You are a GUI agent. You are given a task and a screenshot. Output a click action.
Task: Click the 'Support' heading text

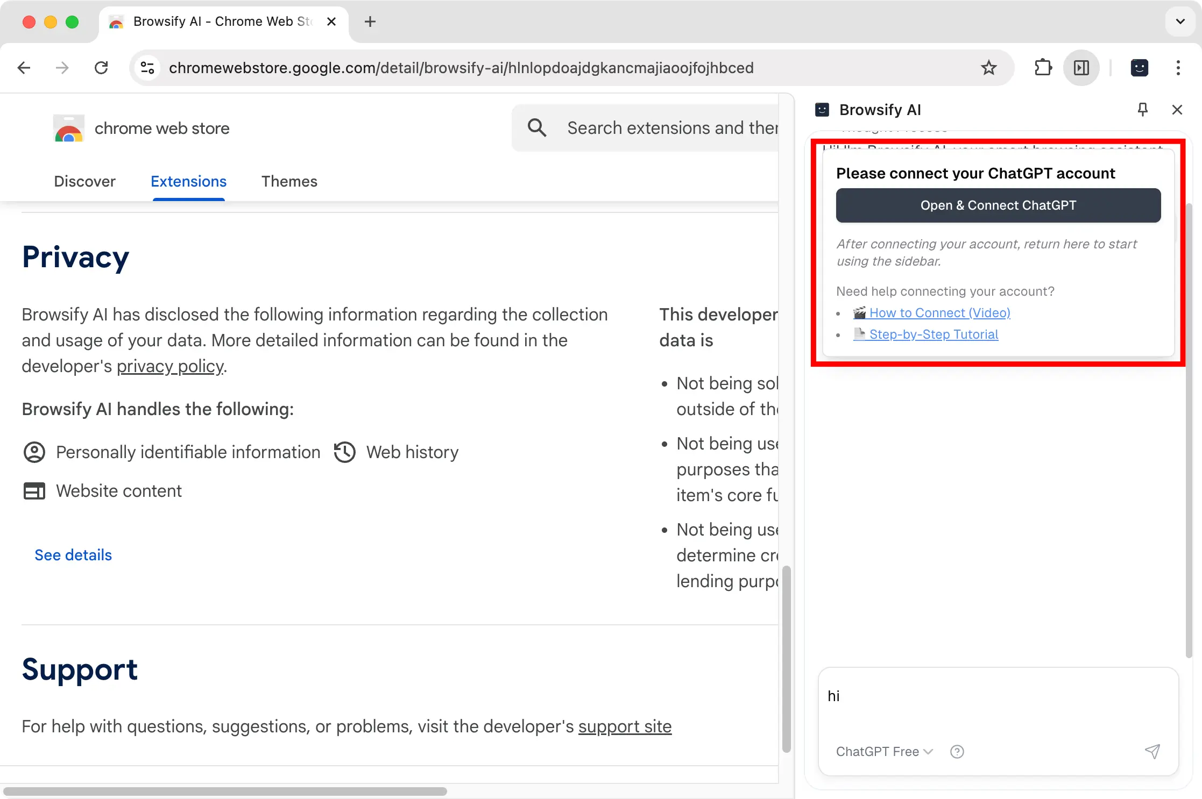[80, 669]
